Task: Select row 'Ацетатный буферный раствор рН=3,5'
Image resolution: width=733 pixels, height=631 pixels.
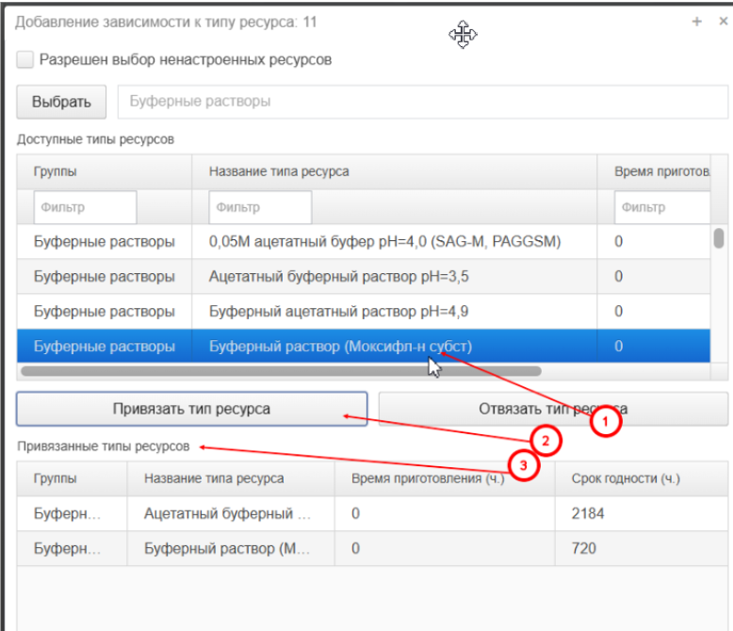Action: pos(364,277)
